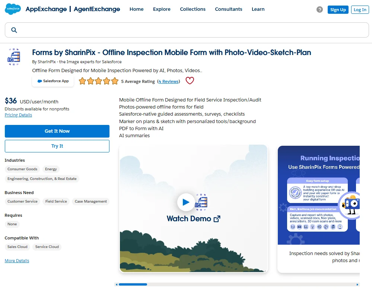Favorite this app with the heart icon
372x290 pixels.
click(x=190, y=81)
